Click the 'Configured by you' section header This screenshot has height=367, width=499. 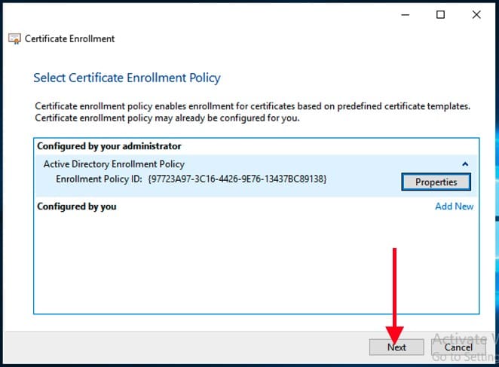[x=77, y=206]
